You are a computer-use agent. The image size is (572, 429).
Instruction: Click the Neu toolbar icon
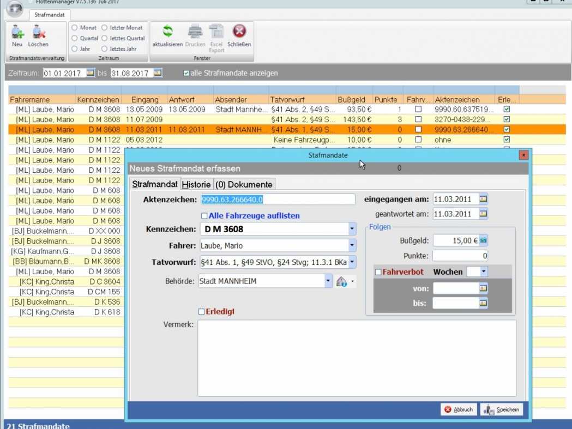click(x=17, y=35)
